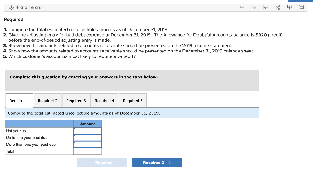Screen dimensions: 313x176
Task: Click the Total amount cell
Action: click(88, 151)
